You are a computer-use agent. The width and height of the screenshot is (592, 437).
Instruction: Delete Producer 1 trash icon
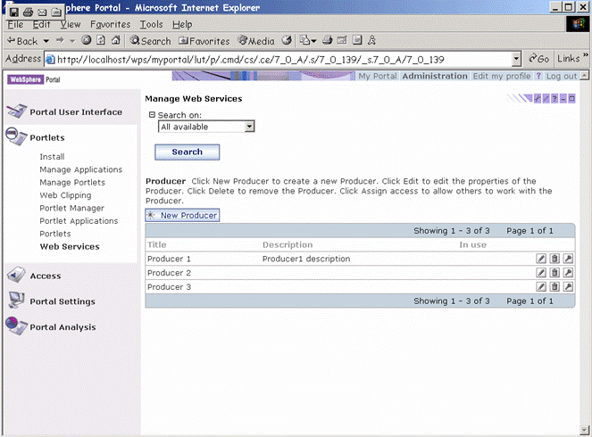(554, 259)
